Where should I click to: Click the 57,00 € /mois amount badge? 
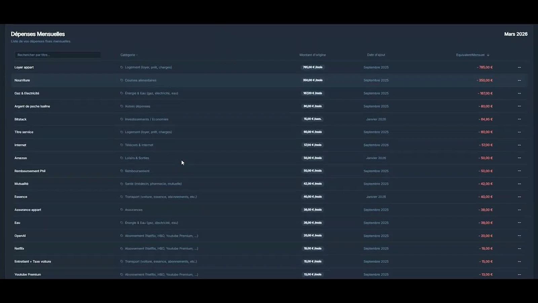tap(313, 145)
